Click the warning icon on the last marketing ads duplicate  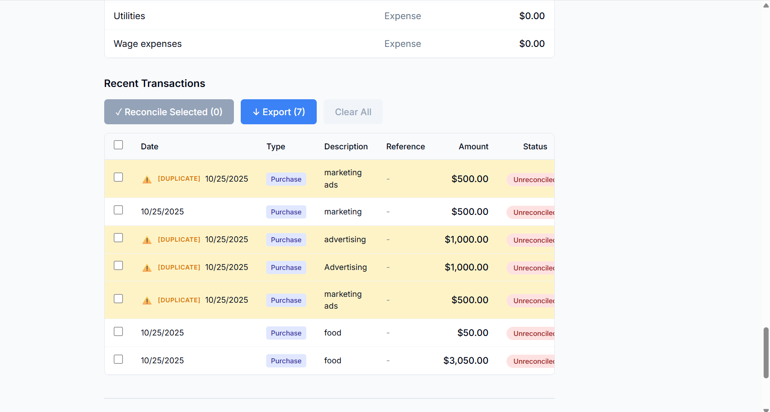[x=147, y=300]
